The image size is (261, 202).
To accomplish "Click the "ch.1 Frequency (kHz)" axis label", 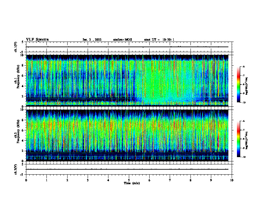I will 17,76.
